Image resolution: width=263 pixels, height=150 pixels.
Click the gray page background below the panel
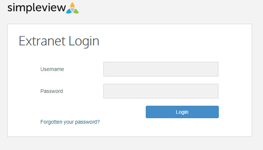[131, 144]
